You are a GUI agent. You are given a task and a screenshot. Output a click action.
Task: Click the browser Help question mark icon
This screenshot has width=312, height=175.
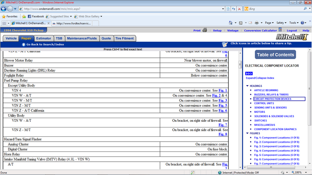pyautogui.click(x=302, y=23)
